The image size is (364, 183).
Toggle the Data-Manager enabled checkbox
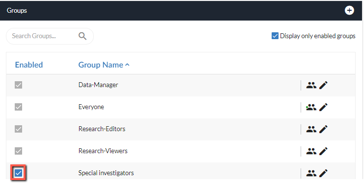pyautogui.click(x=18, y=85)
